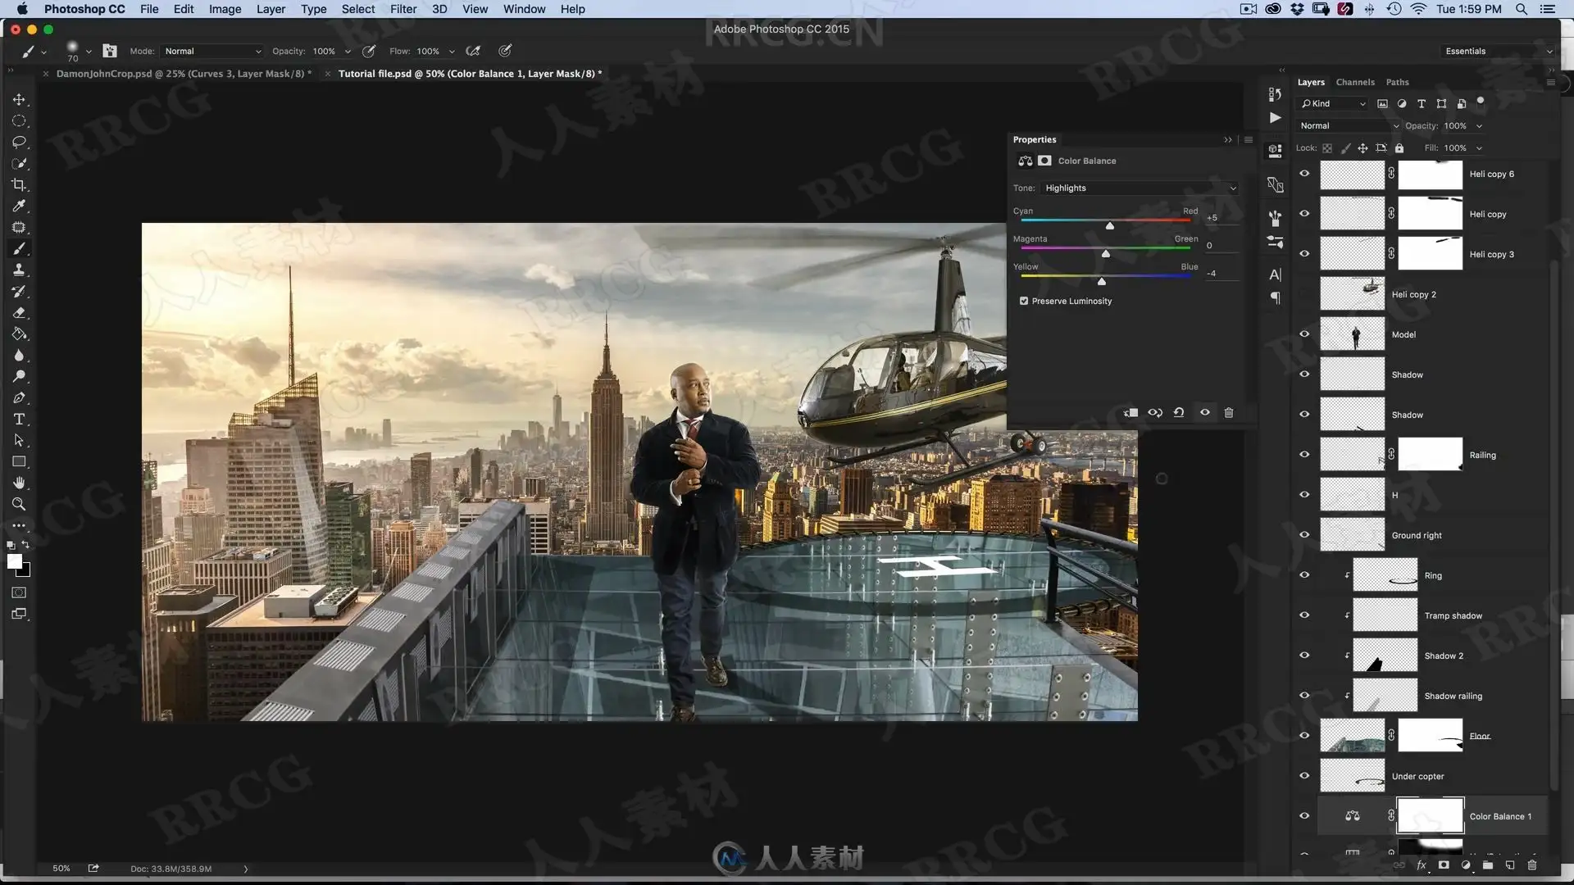Screen dimensions: 1574x885
Task: Open the Tone dropdown set to Highlights
Action: point(1139,188)
